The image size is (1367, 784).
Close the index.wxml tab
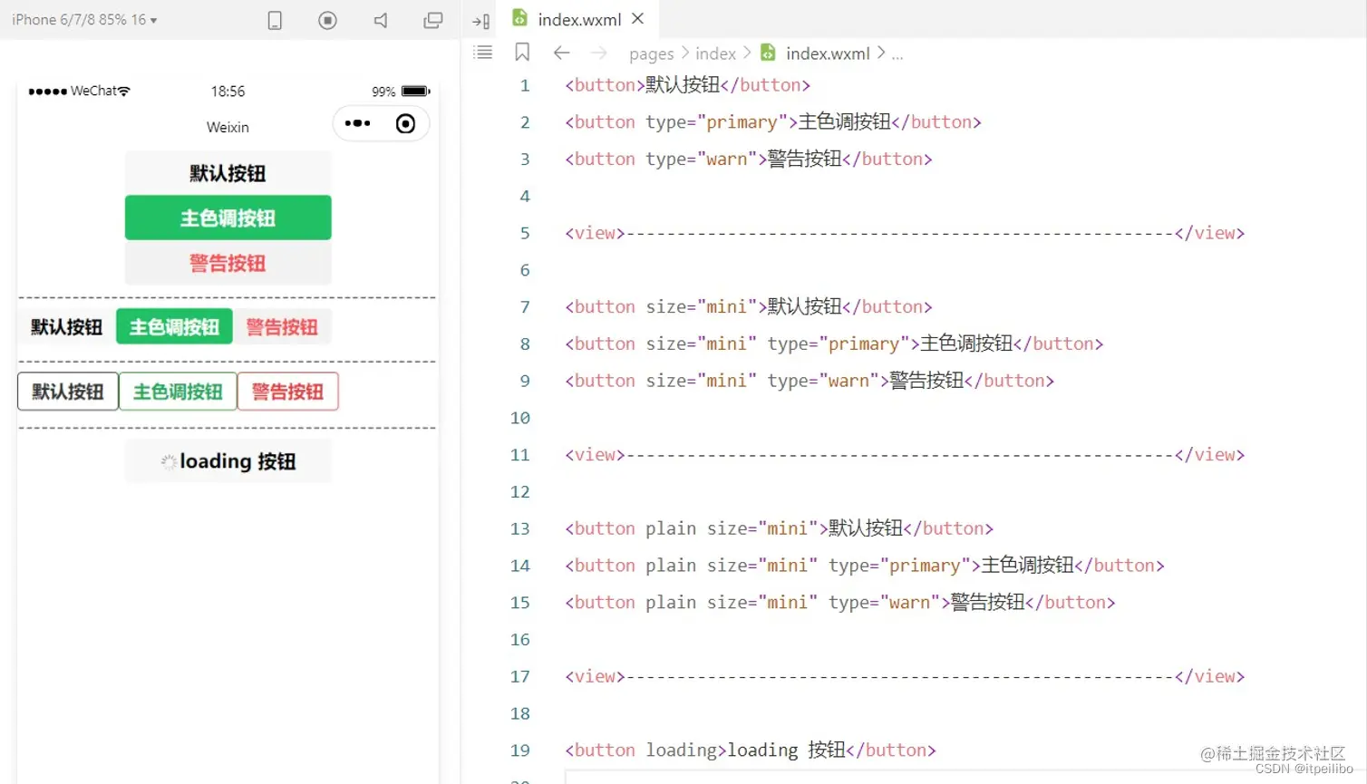click(x=638, y=18)
